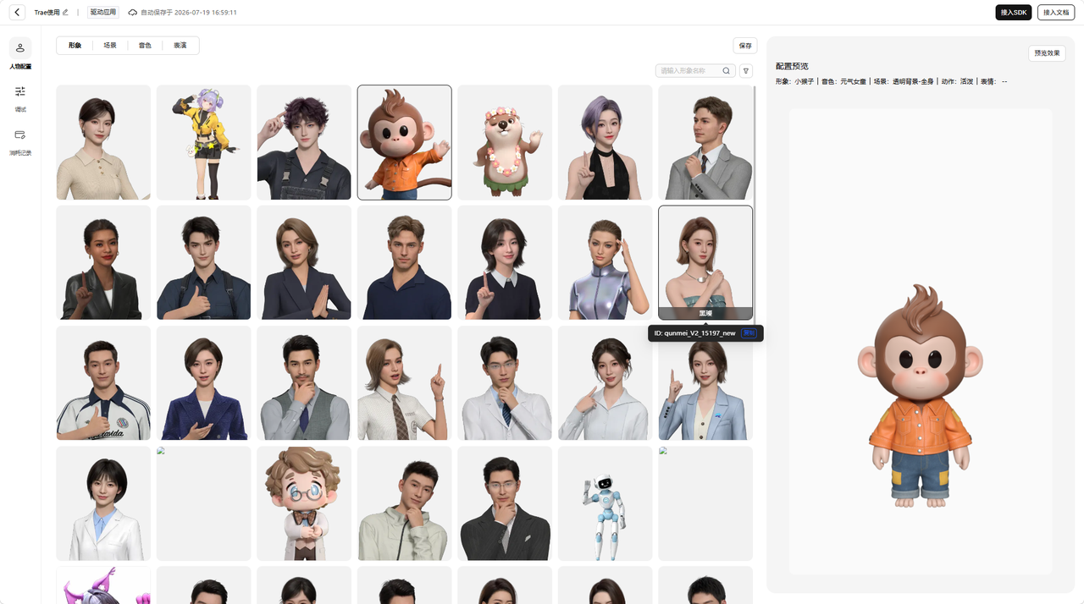Click the magnifier icon in the search box
The image size is (1084, 604).
coord(727,71)
